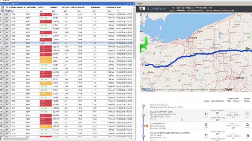Viewport: 252px width, 141px height.
Task: Click the LATE ETA cell for driver CAMSAN
Action: click(46, 21)
